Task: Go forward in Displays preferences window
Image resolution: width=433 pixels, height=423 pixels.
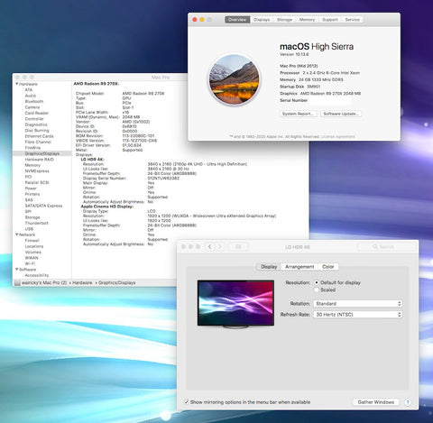Action: pos(220,247)
